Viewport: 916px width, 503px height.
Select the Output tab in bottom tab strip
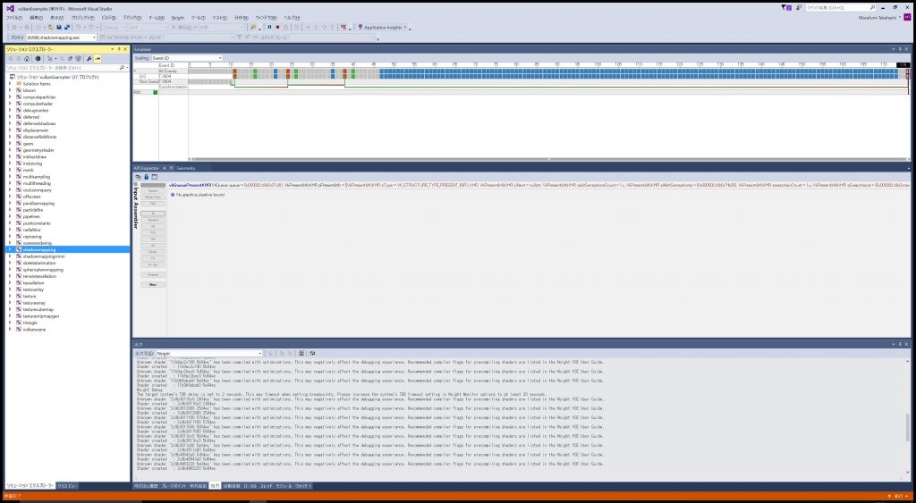coord(215,485)
